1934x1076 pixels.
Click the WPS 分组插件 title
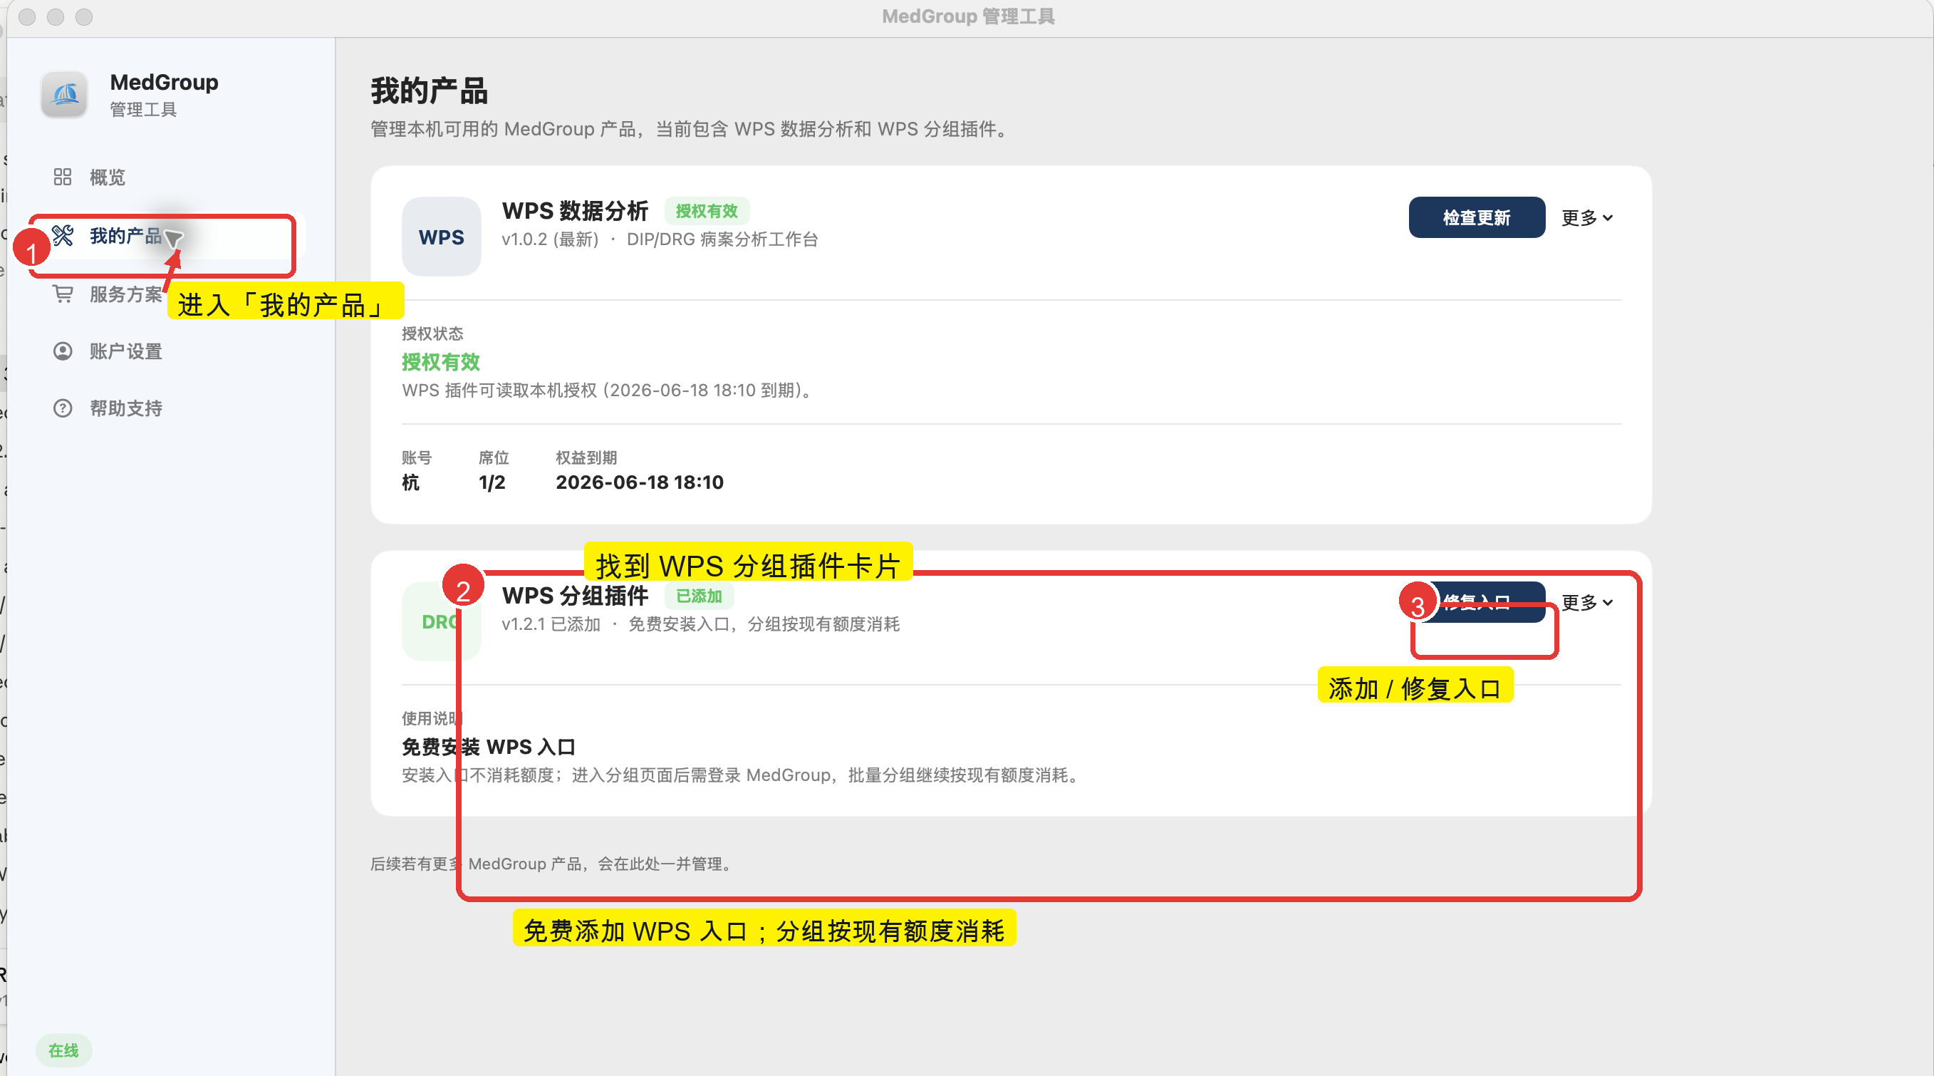[575, 596]
